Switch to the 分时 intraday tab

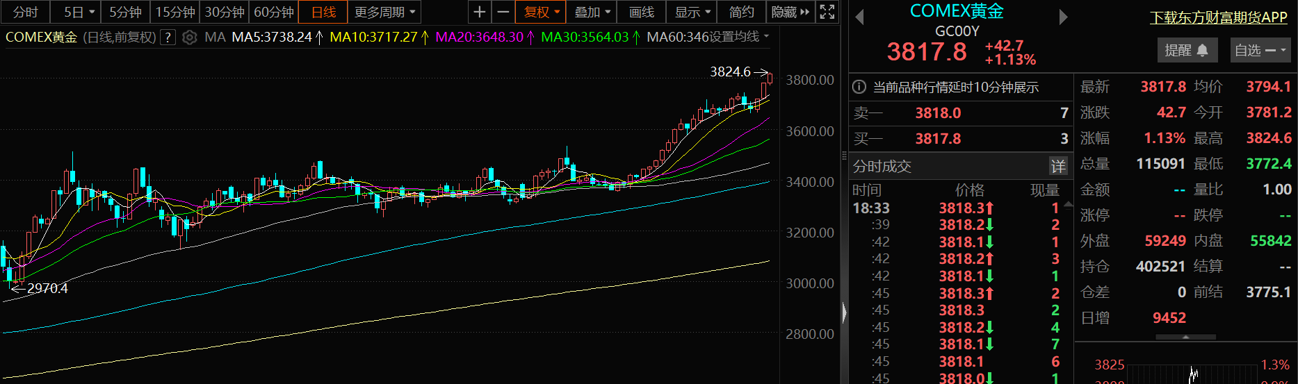(x=26, y=12)
